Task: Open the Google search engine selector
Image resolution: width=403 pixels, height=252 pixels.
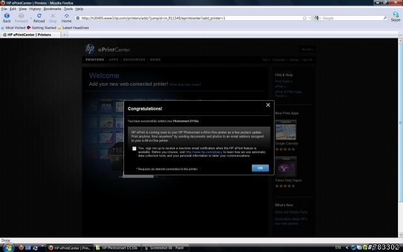Action: (x=317, y=18)
